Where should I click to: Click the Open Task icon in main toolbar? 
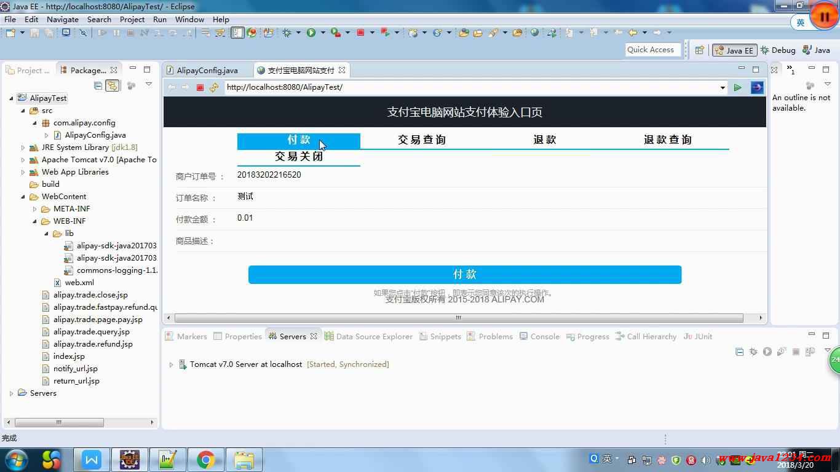(x=477, y=33)
